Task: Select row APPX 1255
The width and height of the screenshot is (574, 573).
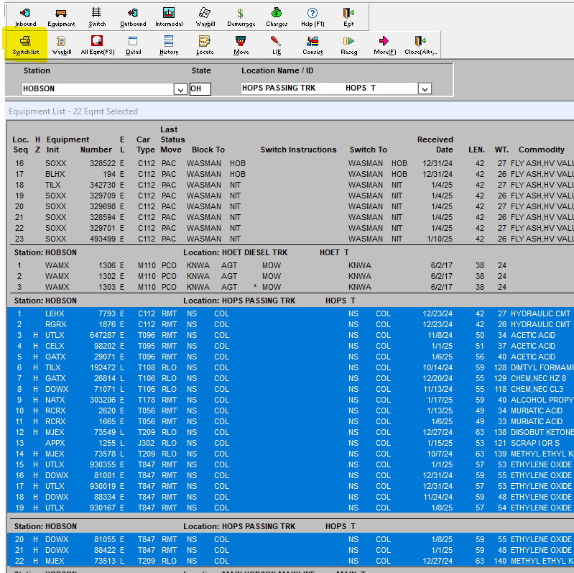Action: point(290,443)
